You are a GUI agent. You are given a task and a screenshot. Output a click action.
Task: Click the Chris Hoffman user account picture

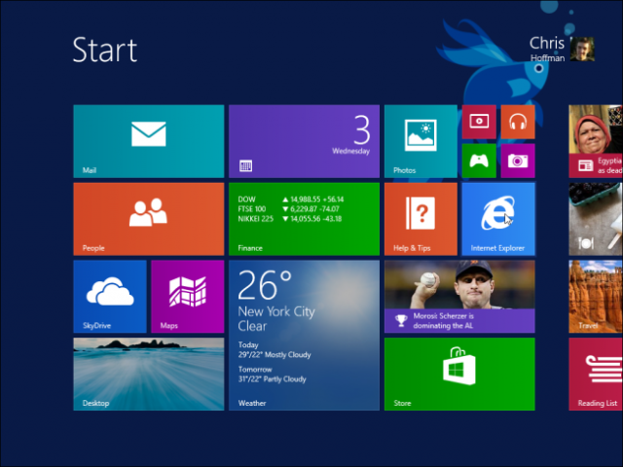(582, 50)
